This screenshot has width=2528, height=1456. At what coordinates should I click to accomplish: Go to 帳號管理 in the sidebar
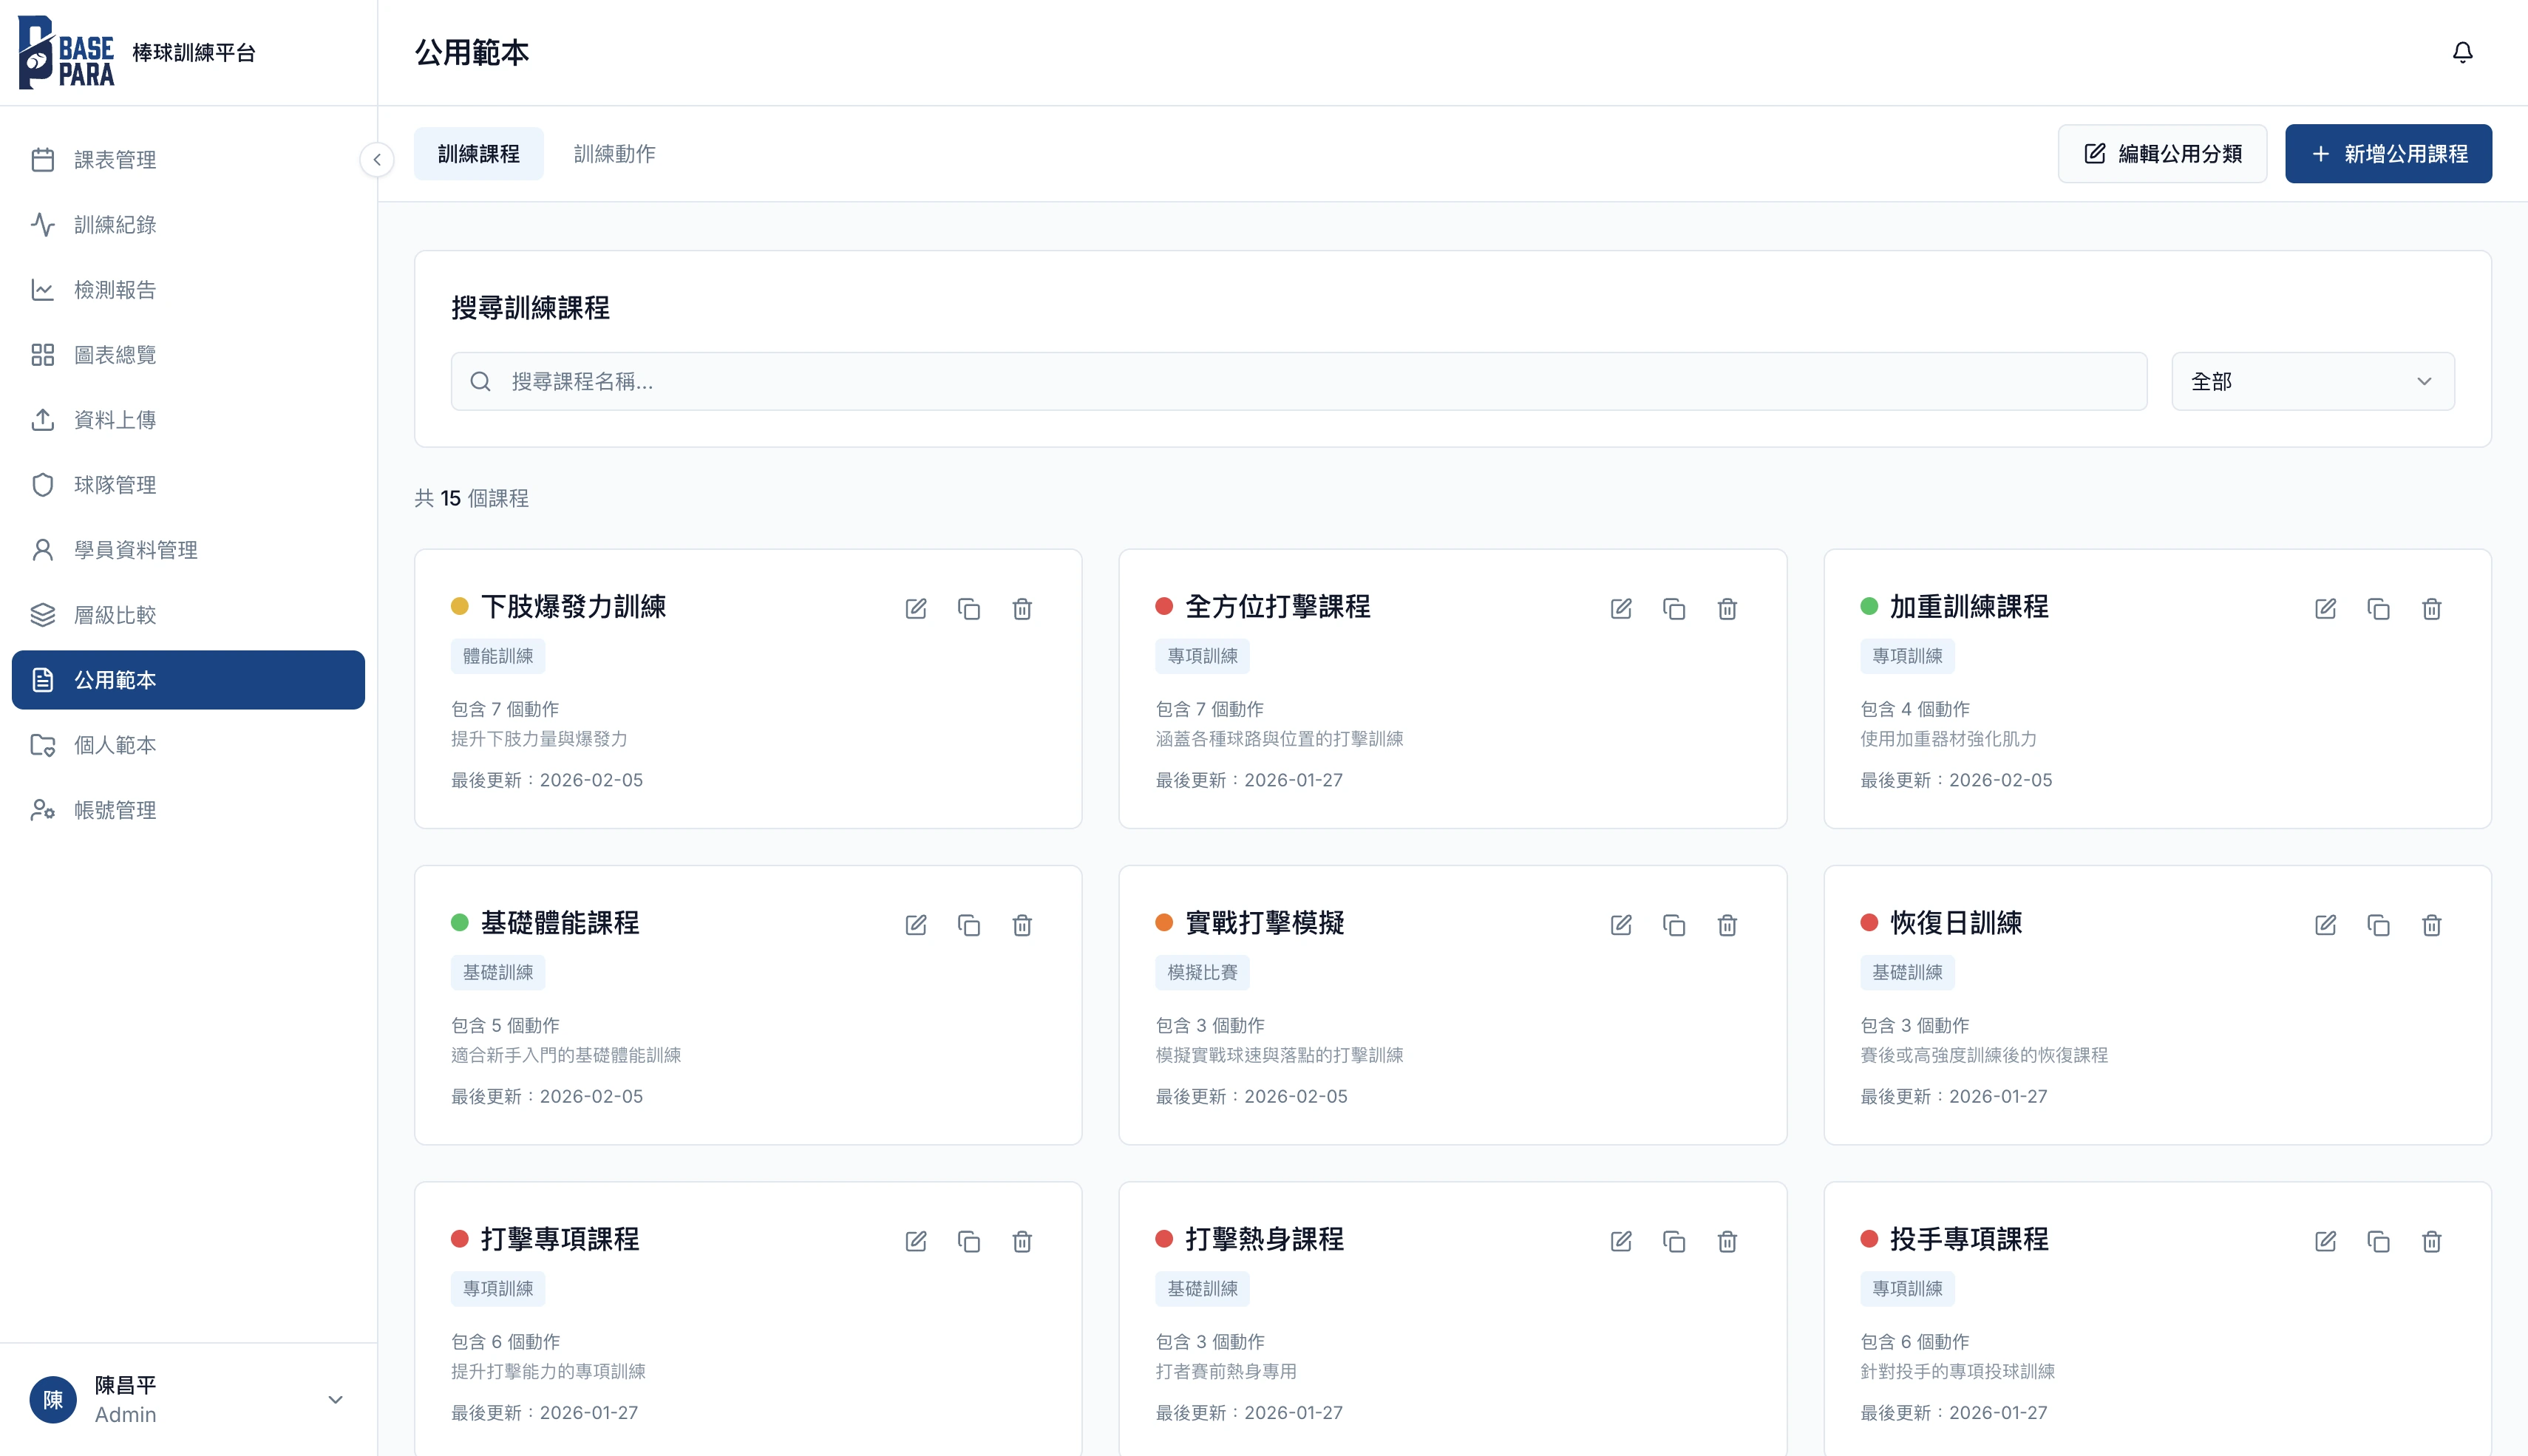point(188,810)
